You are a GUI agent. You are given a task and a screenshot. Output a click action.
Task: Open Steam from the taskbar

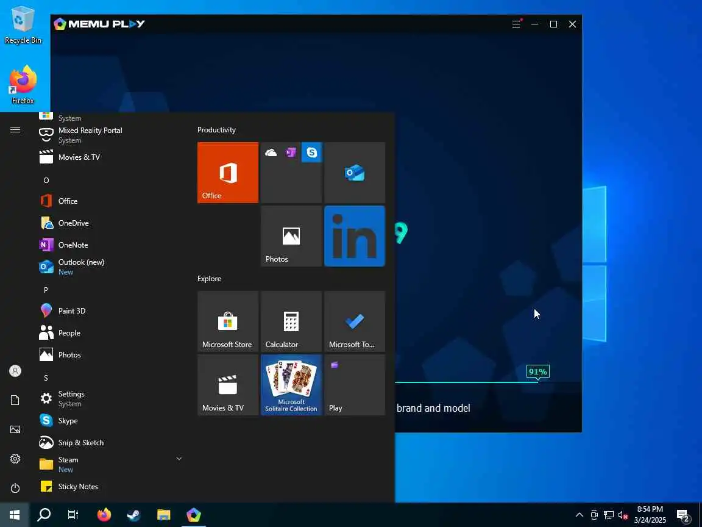pos(133,515)
